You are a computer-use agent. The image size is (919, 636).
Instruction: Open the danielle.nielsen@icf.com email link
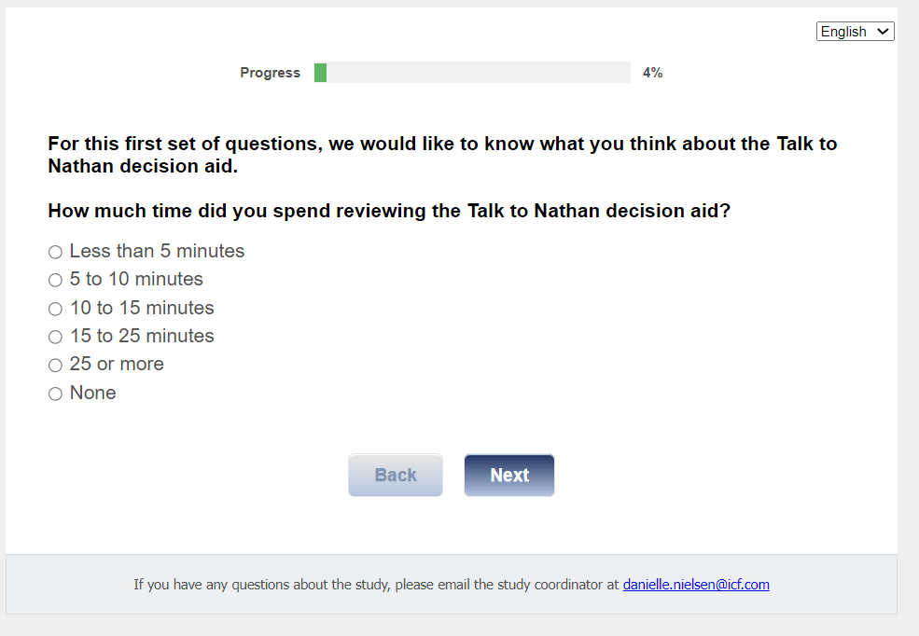tap(696, 586)
